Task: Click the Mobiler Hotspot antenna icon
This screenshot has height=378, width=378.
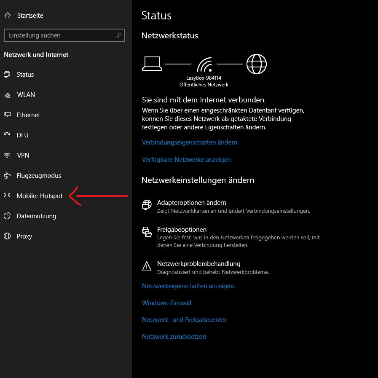Action: [x=7, y=196]
